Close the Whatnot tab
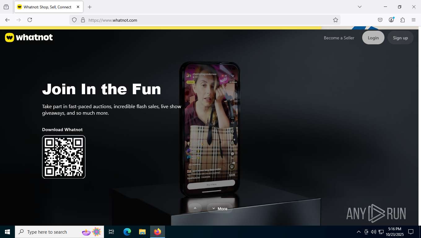 [78, 7]
